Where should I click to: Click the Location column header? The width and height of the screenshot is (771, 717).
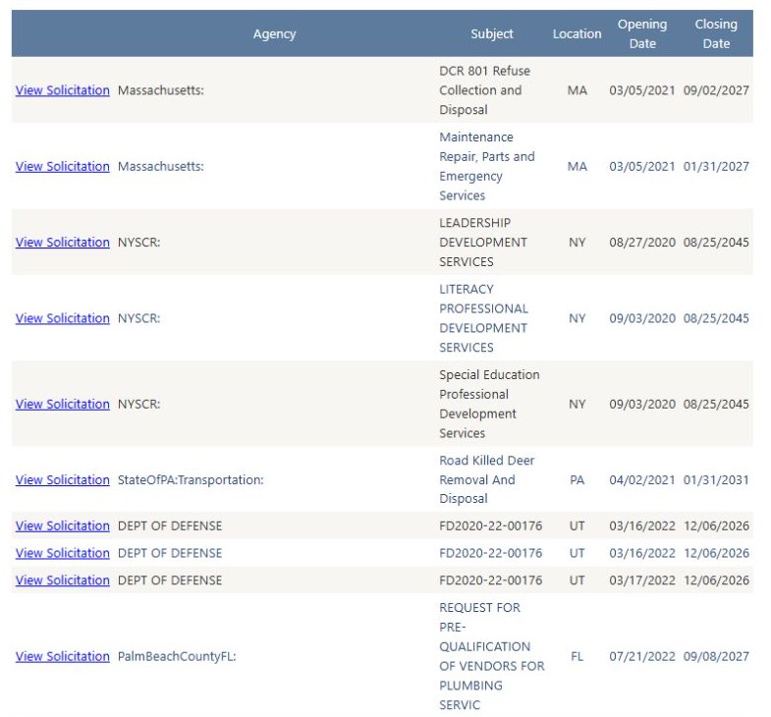pos(577,34)
